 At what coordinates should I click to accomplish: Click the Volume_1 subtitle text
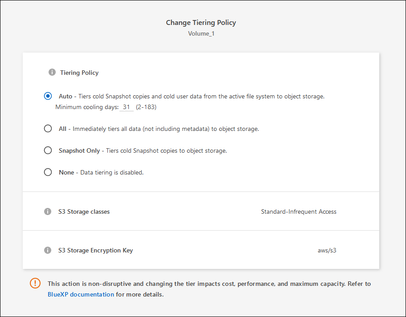pyautogui.click(x=201, y=33)
